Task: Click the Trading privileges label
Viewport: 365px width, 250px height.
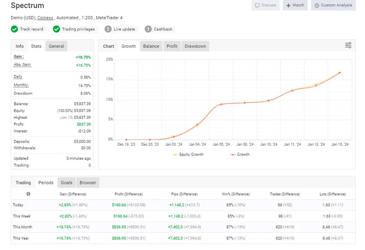Action: coord(78,29)
